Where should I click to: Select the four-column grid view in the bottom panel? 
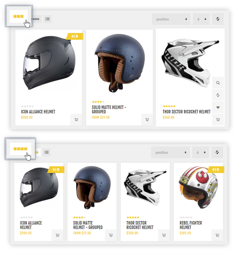point(21,149)
